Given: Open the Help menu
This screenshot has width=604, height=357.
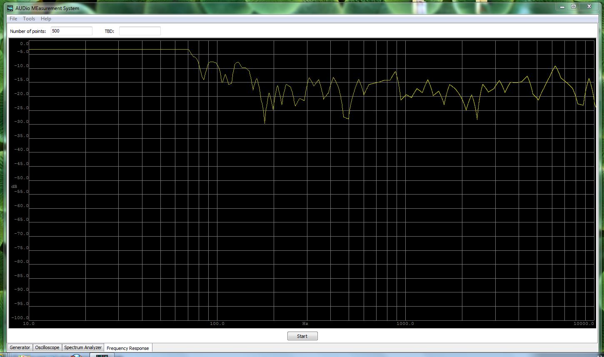Looking at the screenshot, I should (46, 19).
